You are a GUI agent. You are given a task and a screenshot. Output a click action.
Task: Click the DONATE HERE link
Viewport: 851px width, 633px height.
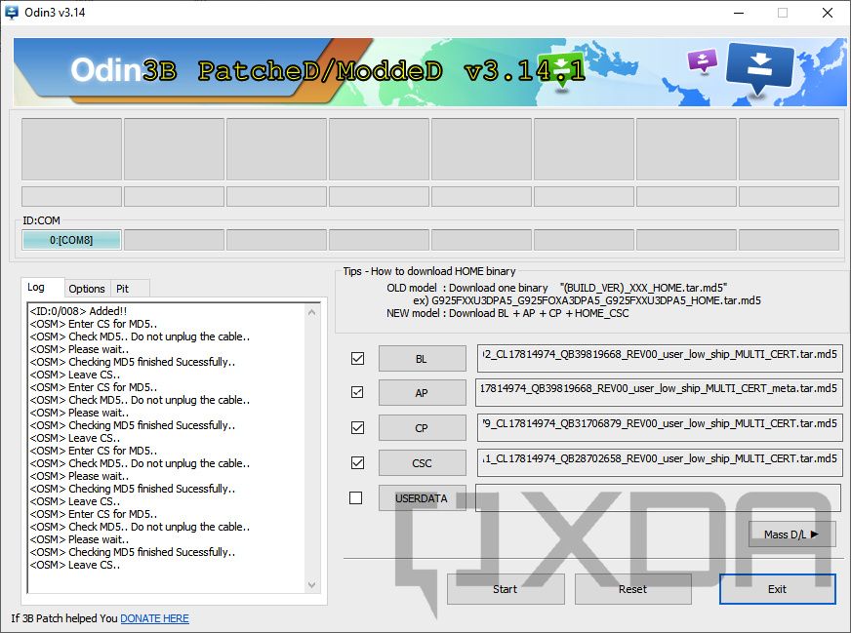coord(153,617)
